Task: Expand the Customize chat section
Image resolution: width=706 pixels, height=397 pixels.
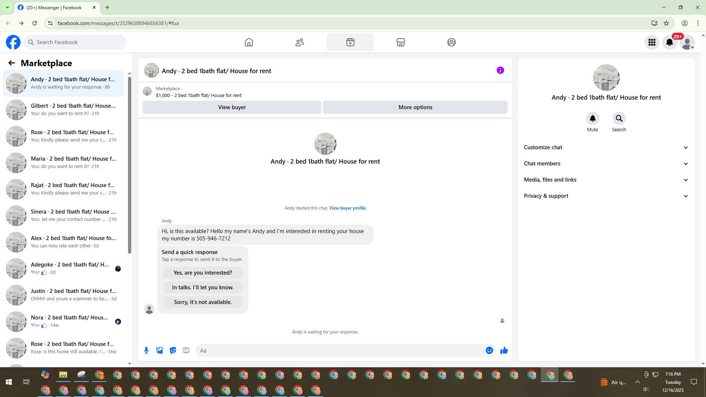Action: point(606,147)
